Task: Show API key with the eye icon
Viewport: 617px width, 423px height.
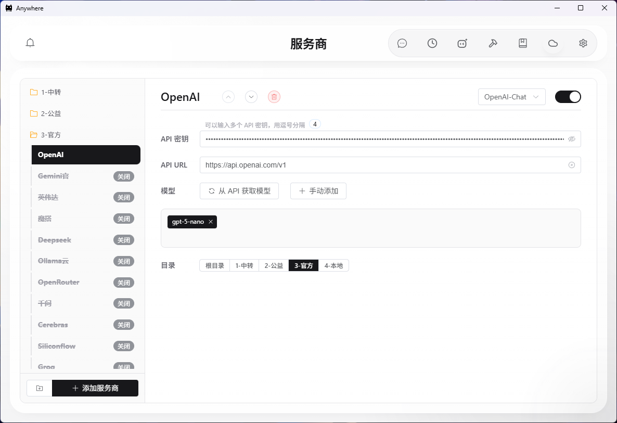Action: [x=571, y=139]
